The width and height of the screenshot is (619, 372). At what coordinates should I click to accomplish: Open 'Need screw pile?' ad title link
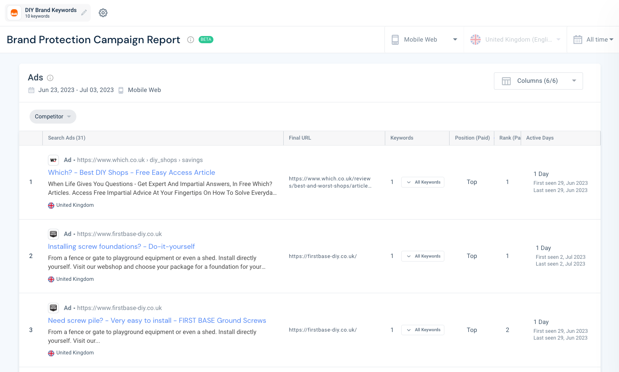(157, 320)
